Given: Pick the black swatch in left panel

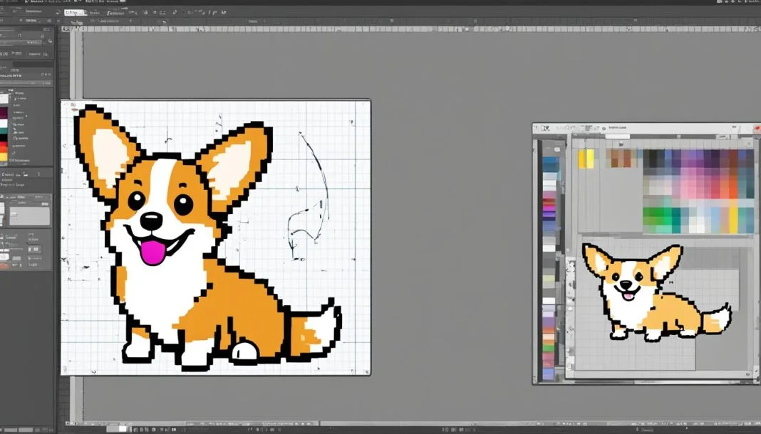Looking at the screenshot, I should (x=4, y=138).
